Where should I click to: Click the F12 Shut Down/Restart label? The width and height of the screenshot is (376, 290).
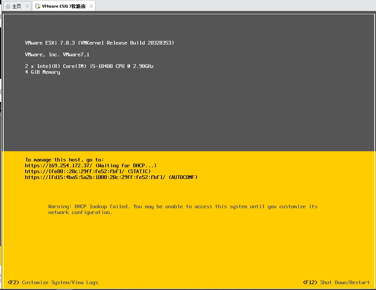pos(336,282)
